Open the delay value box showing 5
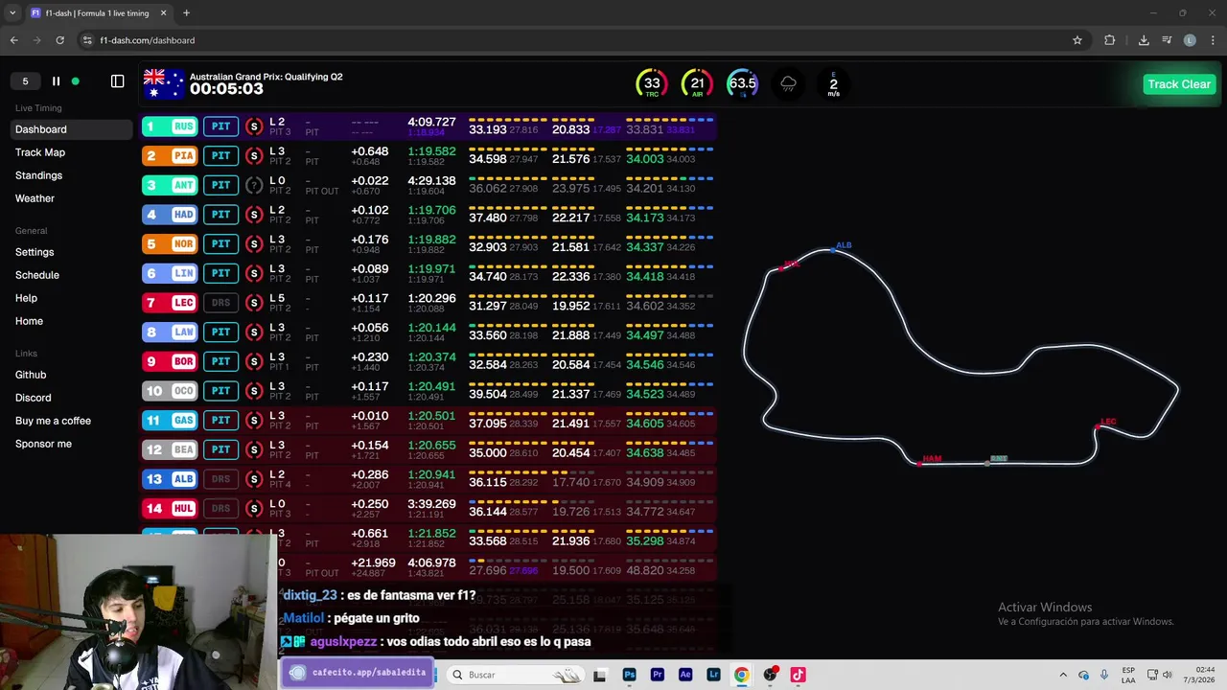Image resolution: width=1227 pixels, height=690 pixels. click(x=26, y=81)
